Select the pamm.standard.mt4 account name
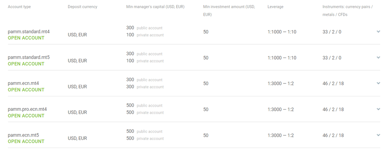This screenshot has width=391, height=153. pos(29,32)
